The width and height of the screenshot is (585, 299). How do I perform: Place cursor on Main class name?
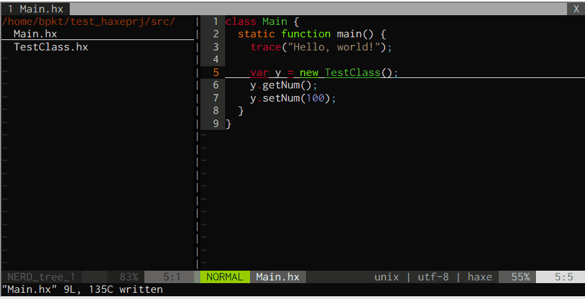(x=275, y=21)
